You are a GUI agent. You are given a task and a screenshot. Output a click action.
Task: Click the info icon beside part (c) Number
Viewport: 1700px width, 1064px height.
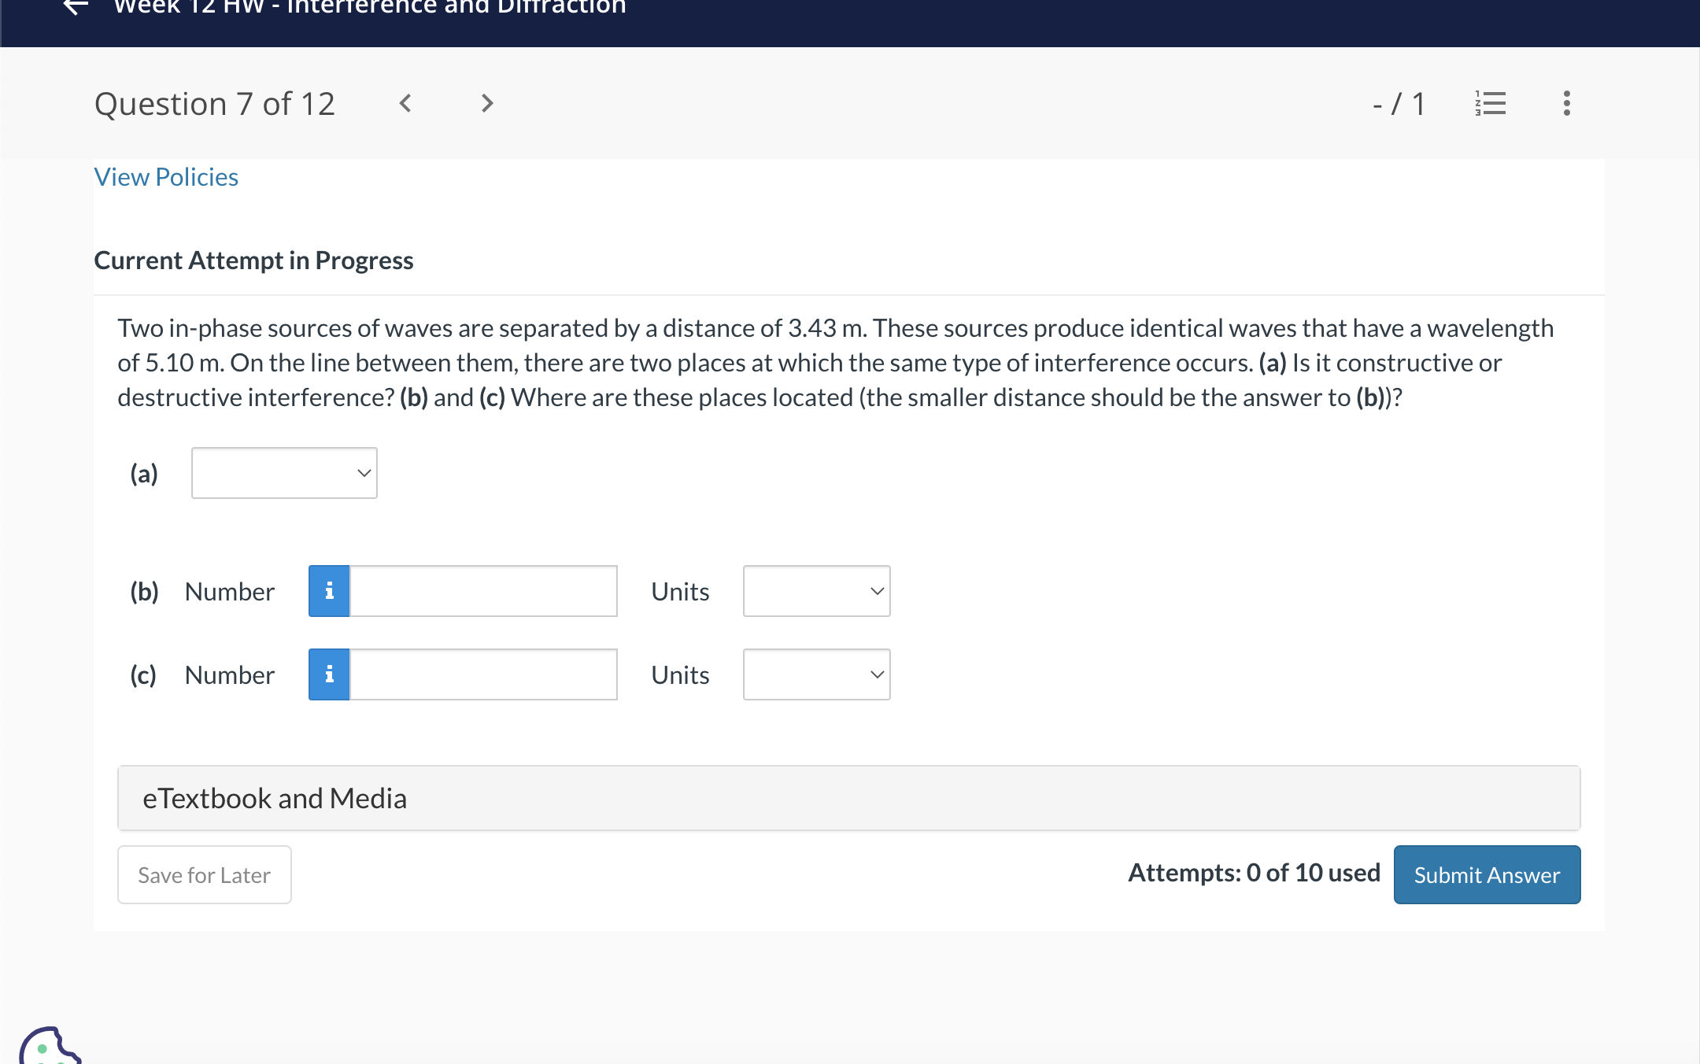328,674
